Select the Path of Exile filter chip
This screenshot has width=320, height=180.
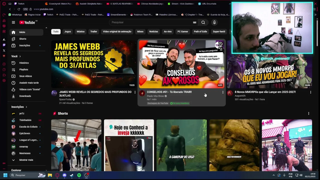point(200,31)
